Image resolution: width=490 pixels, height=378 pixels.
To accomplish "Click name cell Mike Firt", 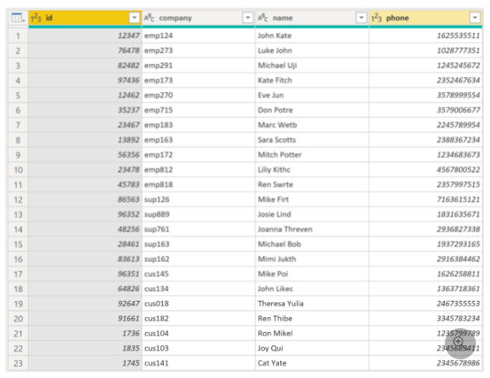I will 312,200.
